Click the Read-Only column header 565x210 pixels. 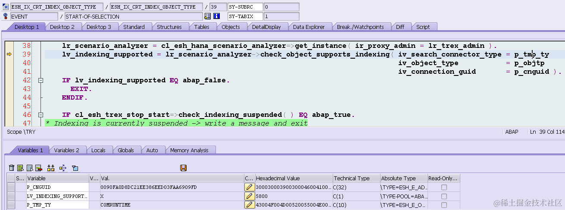[x=444, y=178]
